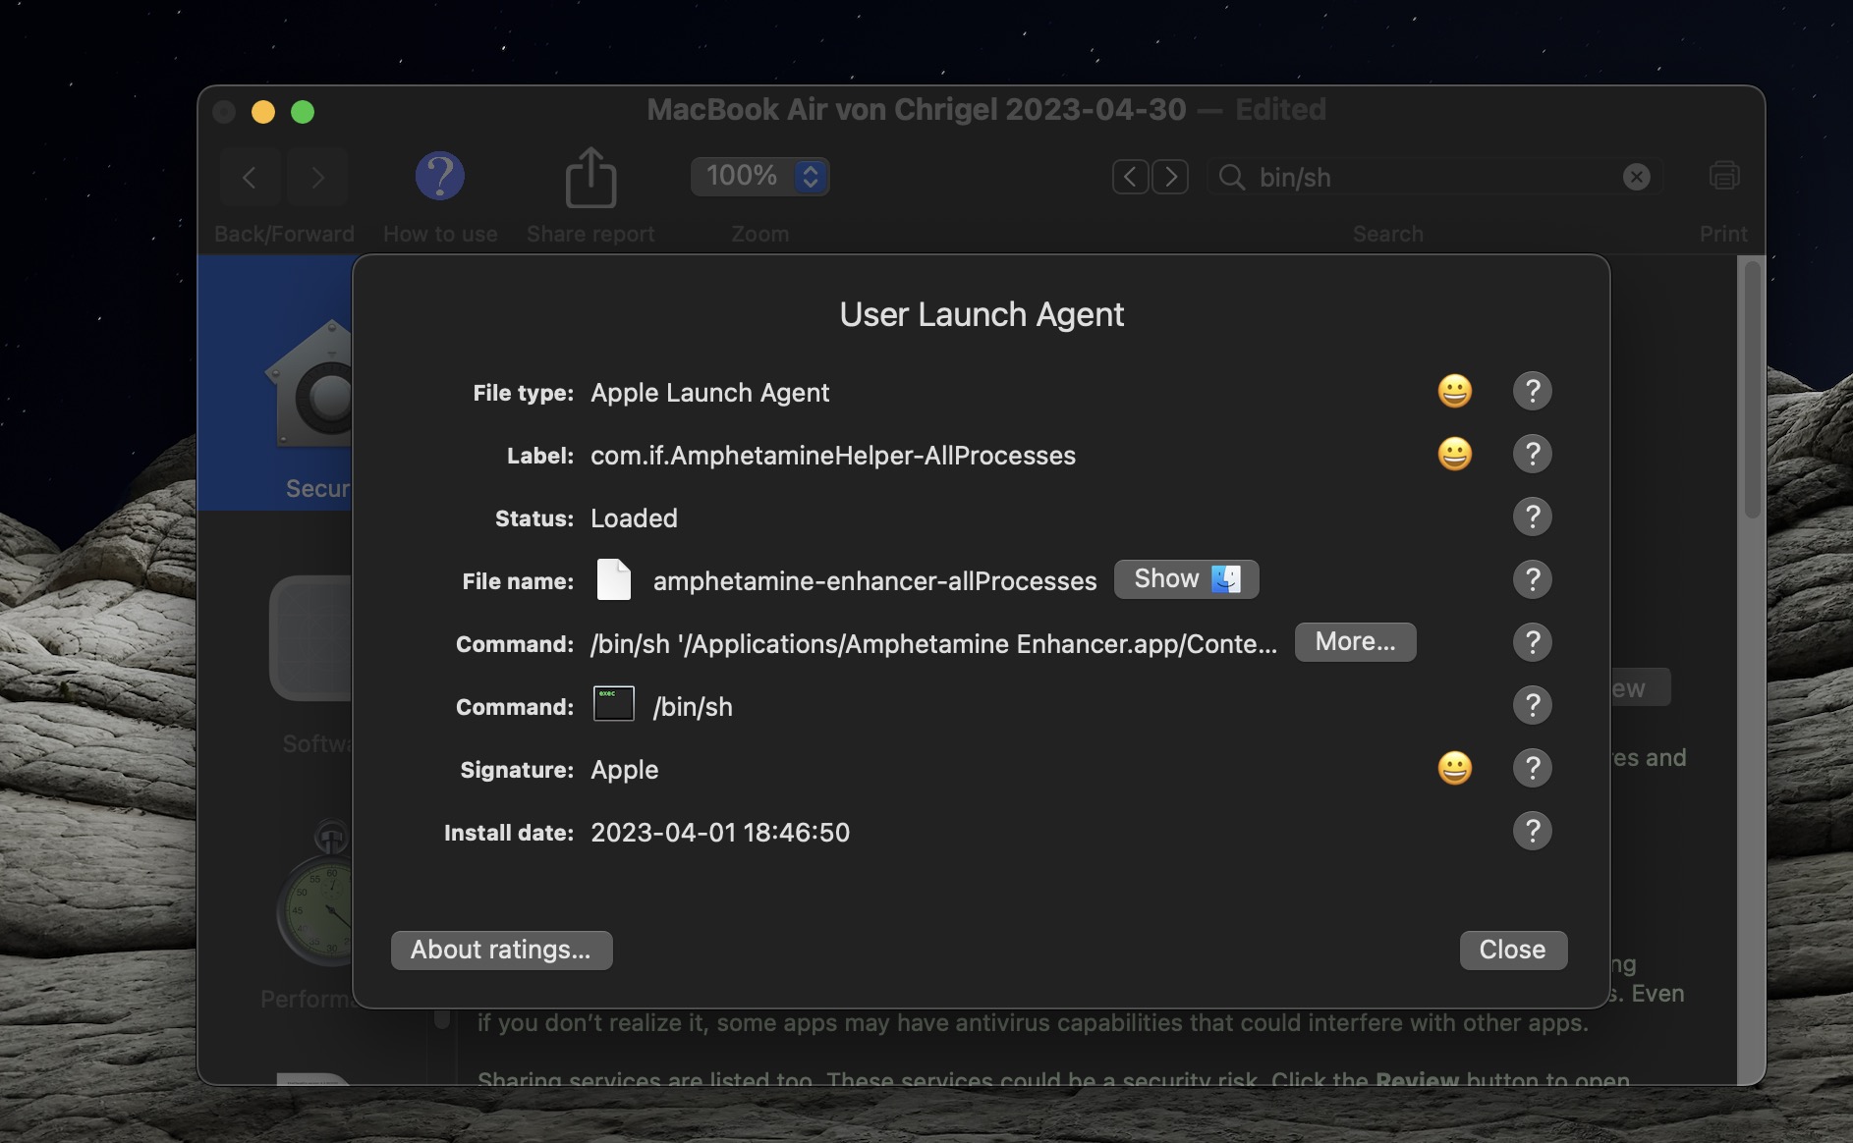Viewport: 1853px width, 1143px height.
Task: Click the file name amphetamine-enhancer-allProcesses
Action: [x=875, y=581]
